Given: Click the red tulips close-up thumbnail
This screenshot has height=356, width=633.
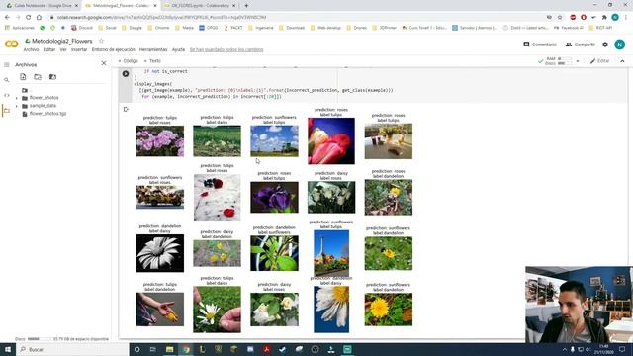Looking at the screenshot, I should 331,140.
